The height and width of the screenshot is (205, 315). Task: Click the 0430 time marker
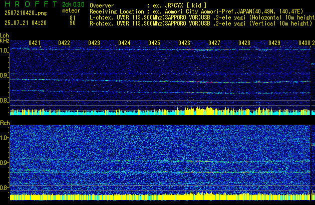(x=304, y=43)
